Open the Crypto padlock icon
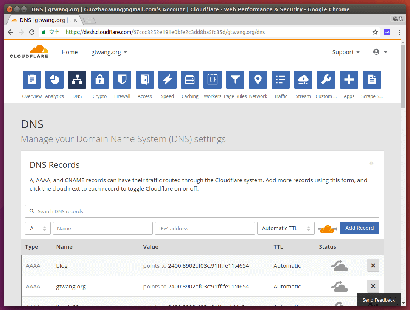Viewport: 410px width, 310px height. tap(100, 80)
